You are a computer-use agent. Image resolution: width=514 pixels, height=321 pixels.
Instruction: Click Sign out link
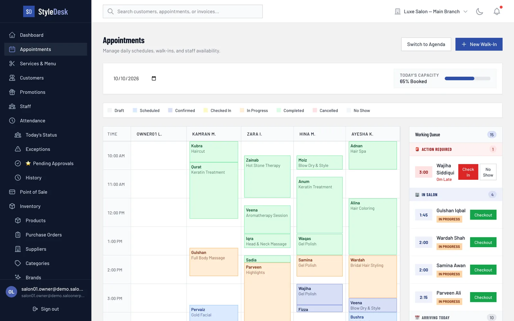(x=46, y=309)
